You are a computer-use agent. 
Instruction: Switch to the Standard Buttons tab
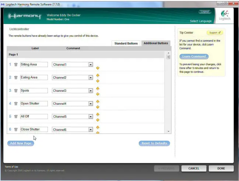tap(126, 43)
